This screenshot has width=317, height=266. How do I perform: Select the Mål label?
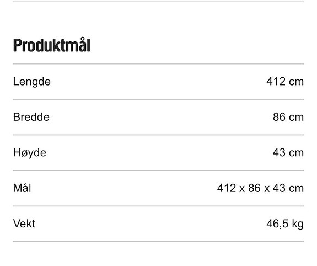click(x=22, y=188)
